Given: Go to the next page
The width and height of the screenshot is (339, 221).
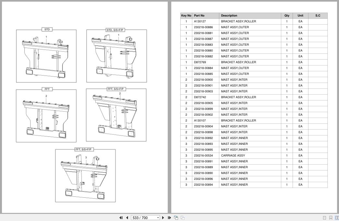Looking at the screenshot, I should [x=163, y=218].
